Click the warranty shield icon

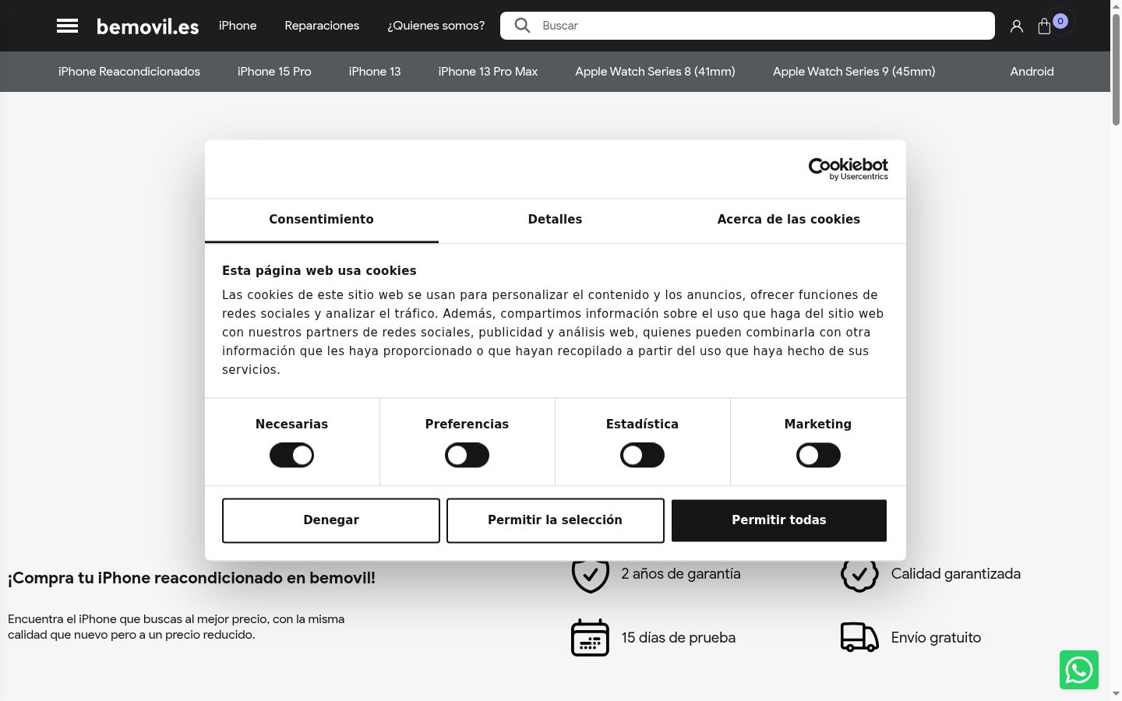coord(591,575)
